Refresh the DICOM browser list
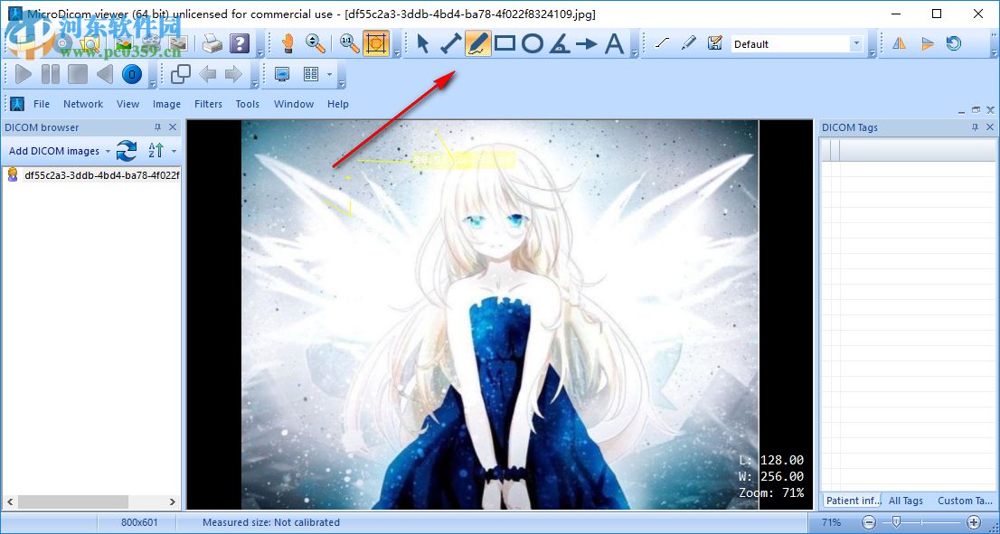1000x534 pixels. (x=127, y=151)
